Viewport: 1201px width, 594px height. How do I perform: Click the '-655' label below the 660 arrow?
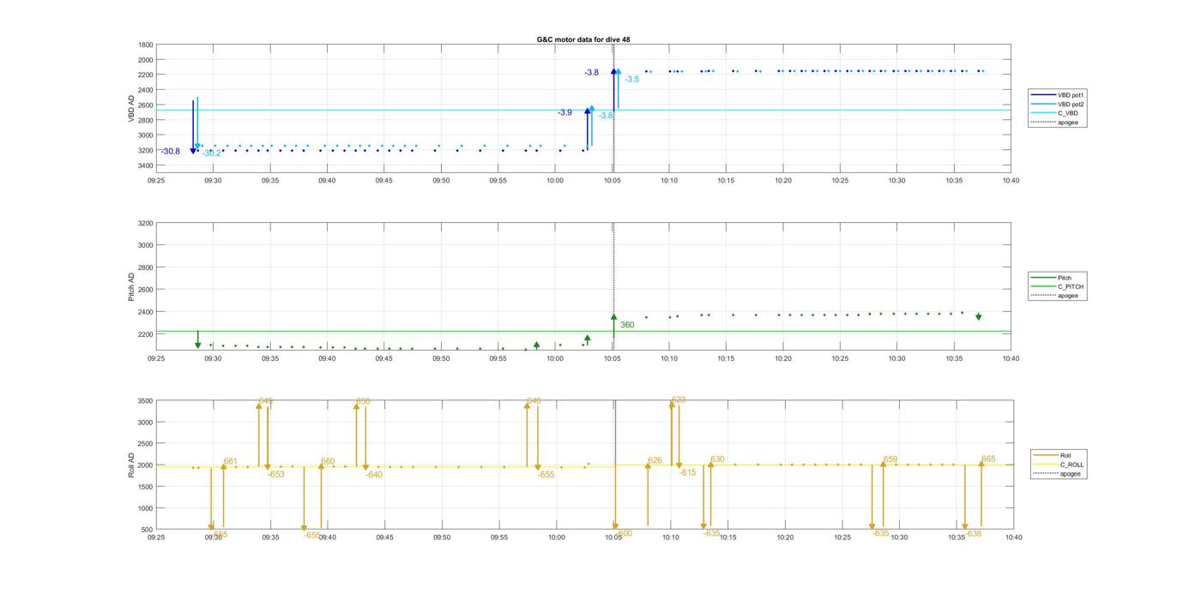point(312,534)
